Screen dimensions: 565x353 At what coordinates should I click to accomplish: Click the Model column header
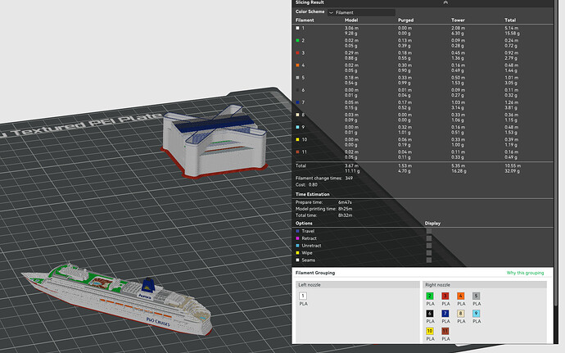[351, 20]
